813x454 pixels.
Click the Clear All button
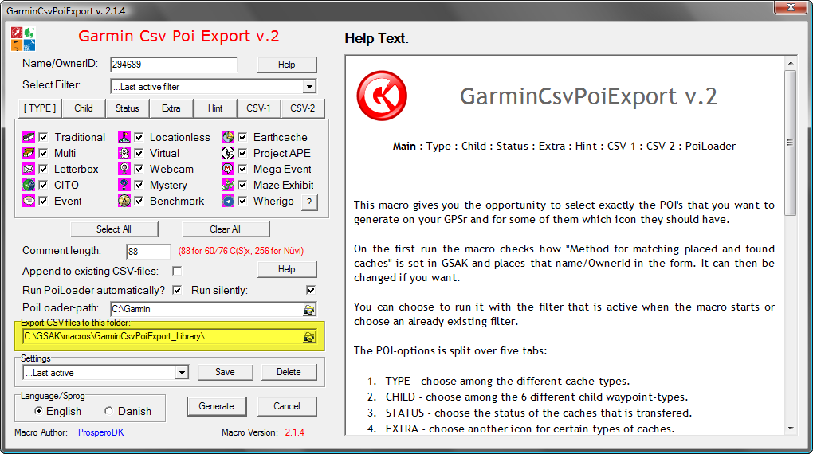(225, 229)
